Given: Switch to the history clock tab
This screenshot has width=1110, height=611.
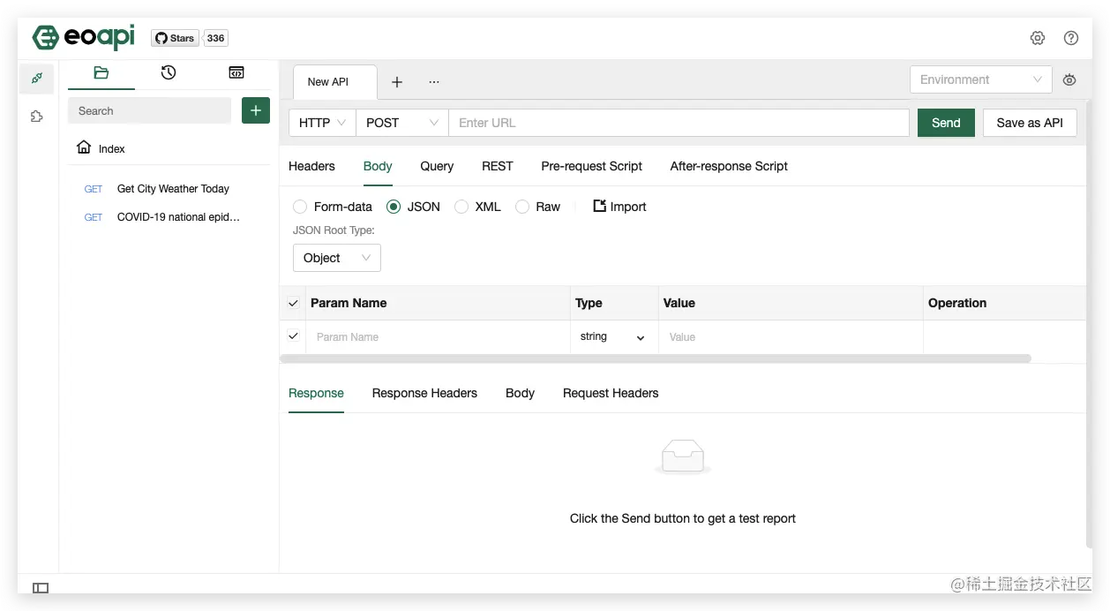Looking at the screenshot, I should (169, 73).
